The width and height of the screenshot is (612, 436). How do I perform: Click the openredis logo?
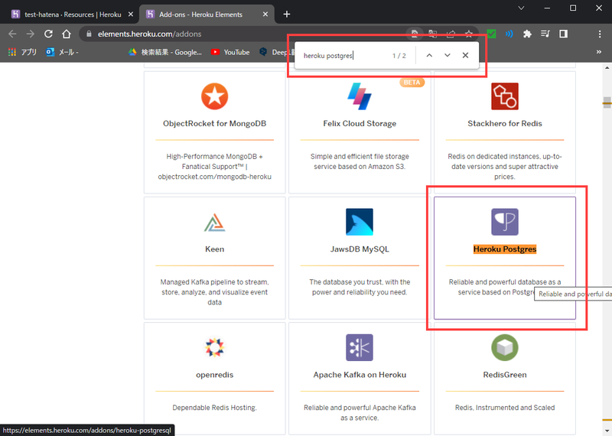[x=215, y=347]
